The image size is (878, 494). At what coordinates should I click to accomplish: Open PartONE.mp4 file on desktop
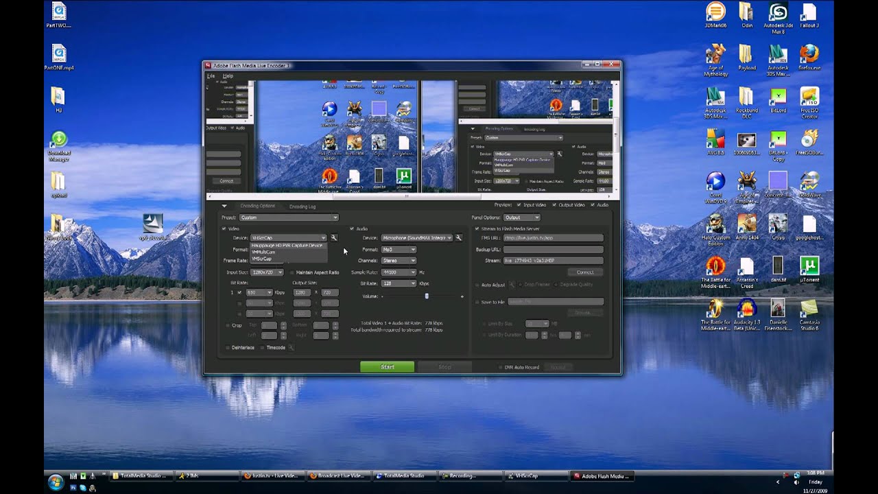[59, 58]
